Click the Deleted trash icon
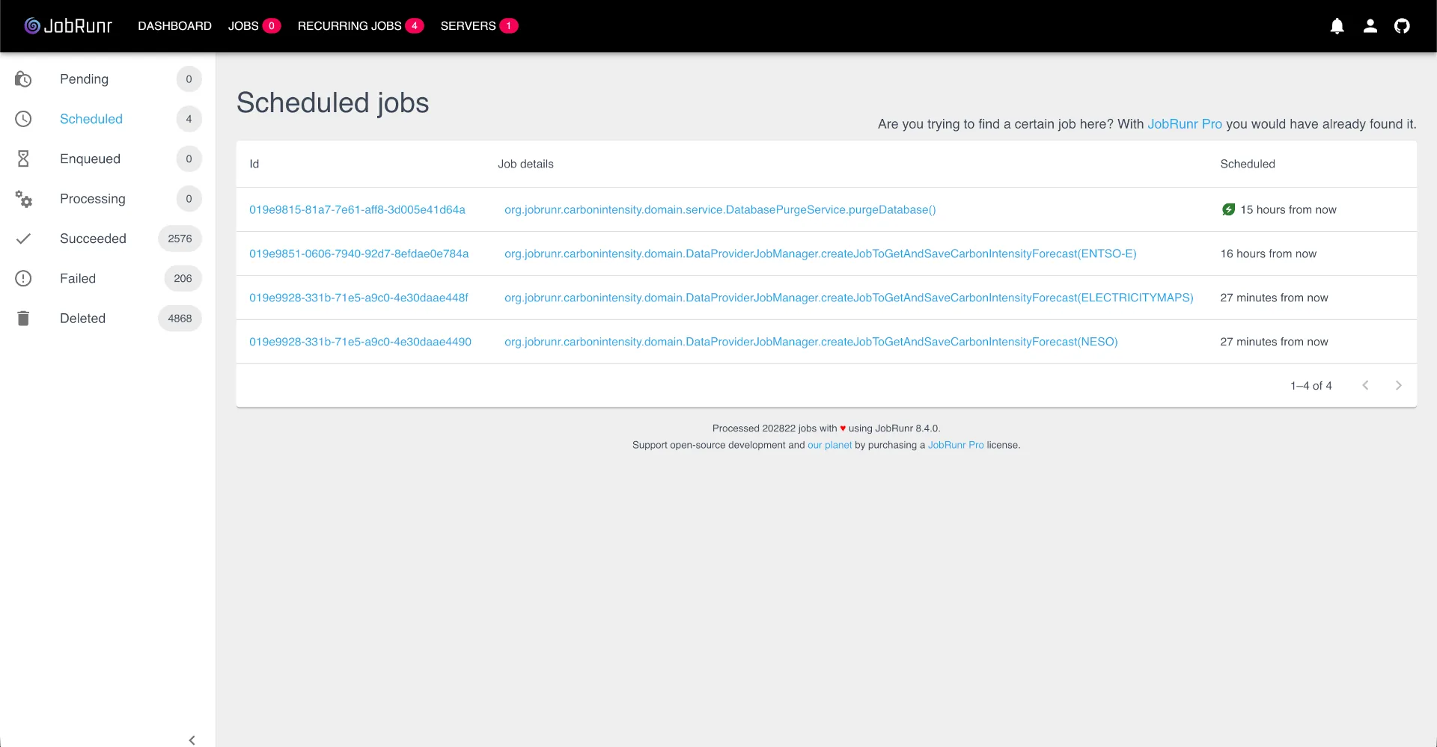 (x=23, y=319)
